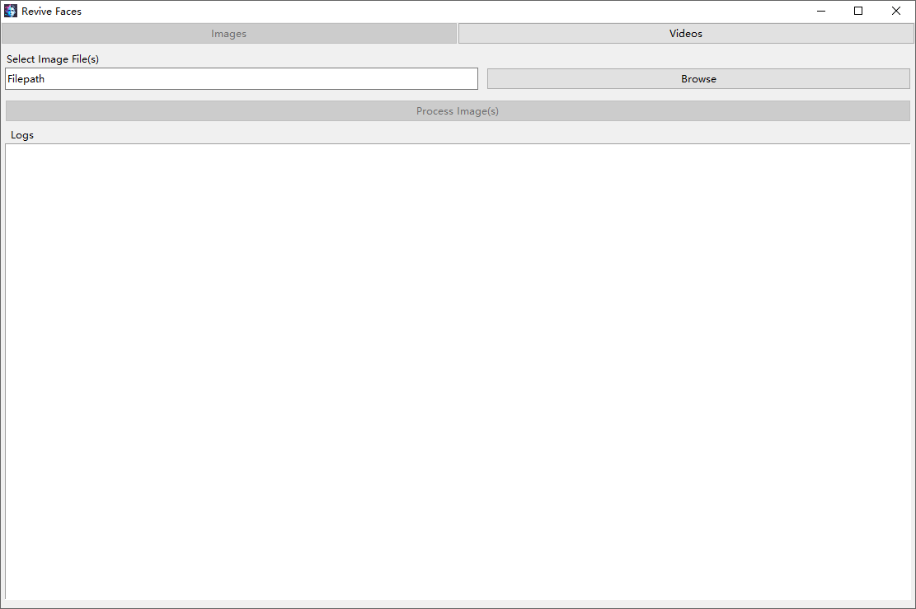This screenshot has width=916, height=609.
Task: Click the Select Image File(s) label
Action: click(53, 59)
